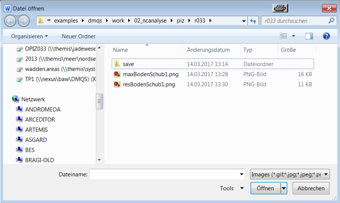Image resolution: width=340 pixels, height=203 pixels.
Task: Select the maxBodenSchub1.png file
Action: pyautogui.click(x=144, y=74)
